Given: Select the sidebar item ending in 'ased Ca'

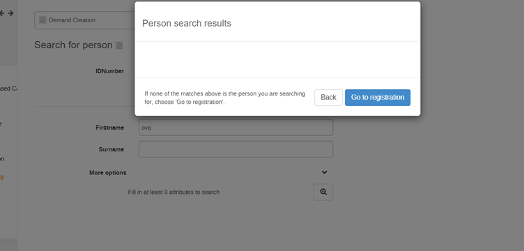Looking at the screenshot, I should coord(8,89).
